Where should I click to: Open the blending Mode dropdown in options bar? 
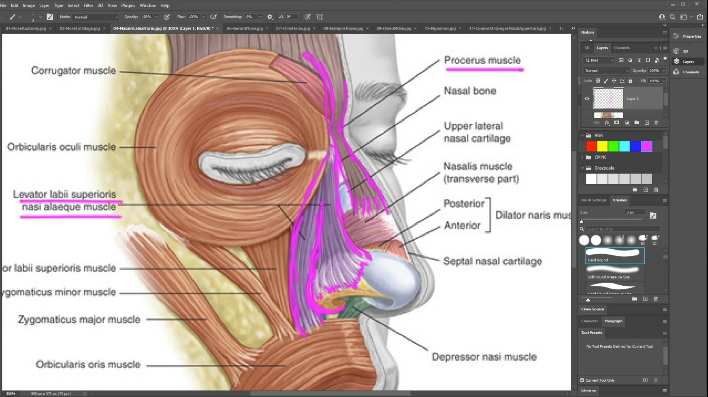(96, 17)
